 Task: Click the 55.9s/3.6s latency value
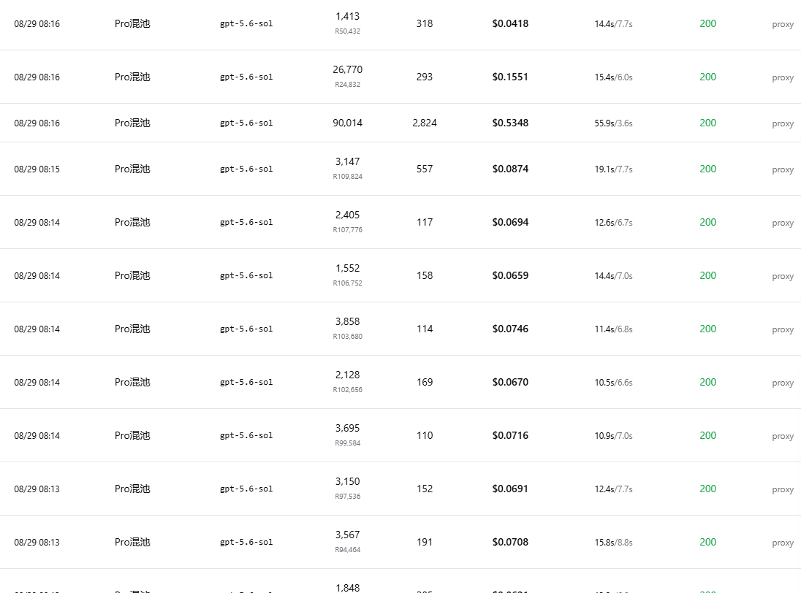pyautogui.click(x=613, y=123)
